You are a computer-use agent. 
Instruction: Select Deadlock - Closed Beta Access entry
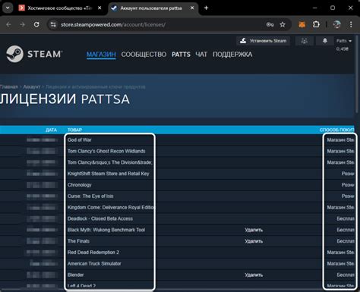pyautogui.click(x=100, y=218)
